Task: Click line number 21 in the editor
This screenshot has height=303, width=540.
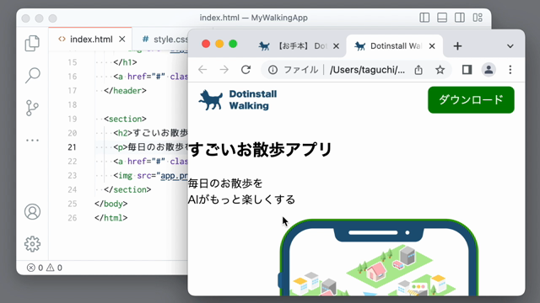Action: [72, 147]
